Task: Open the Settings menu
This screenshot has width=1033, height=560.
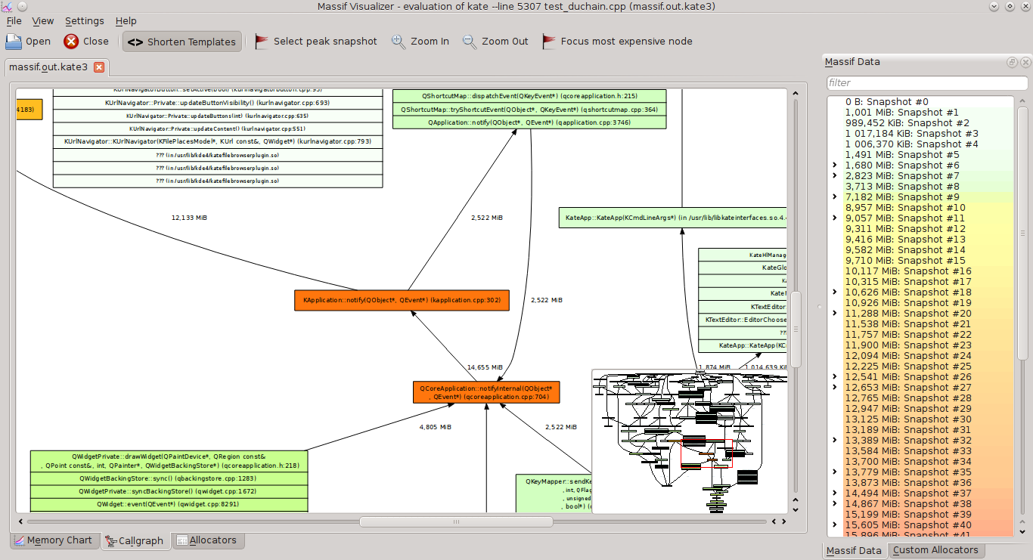Action: coord(85,21)
